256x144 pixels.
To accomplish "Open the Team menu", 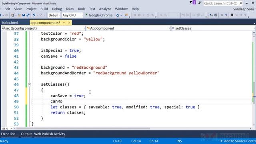I will pyautogui.click(x=70, y=9).
